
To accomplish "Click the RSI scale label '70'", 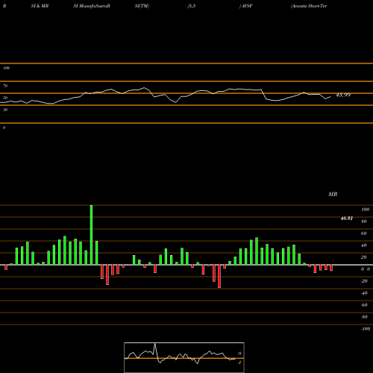I will (5, 86).
